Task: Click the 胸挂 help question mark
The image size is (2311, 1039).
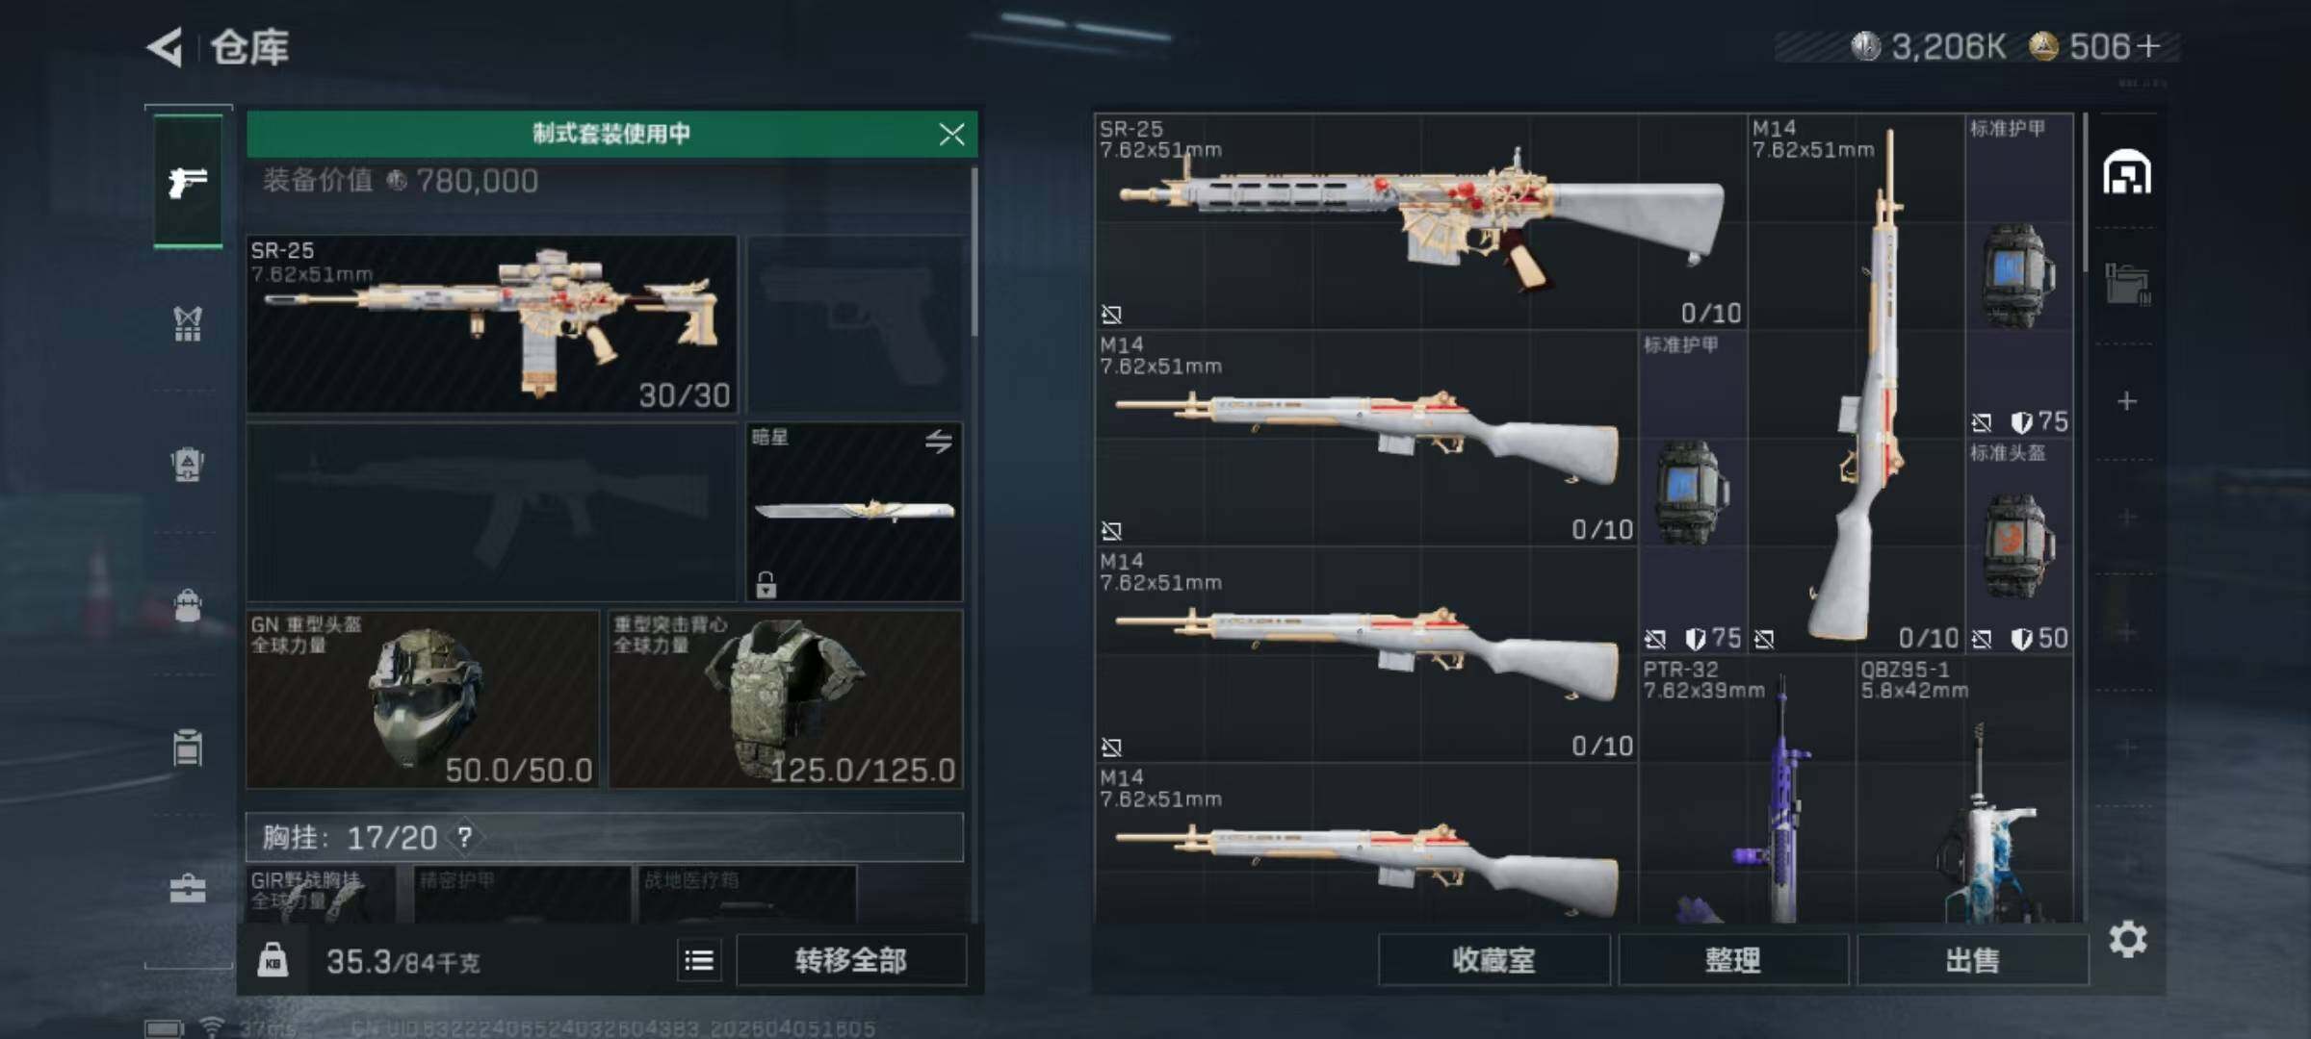Action: pos(465,837)
